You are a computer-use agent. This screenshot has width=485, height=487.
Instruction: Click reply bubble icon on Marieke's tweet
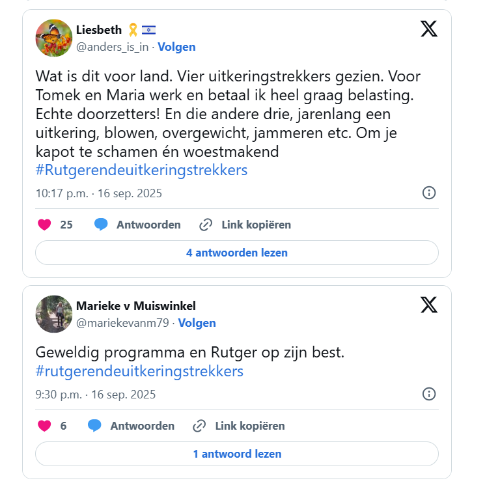click(x=95, y=426)
